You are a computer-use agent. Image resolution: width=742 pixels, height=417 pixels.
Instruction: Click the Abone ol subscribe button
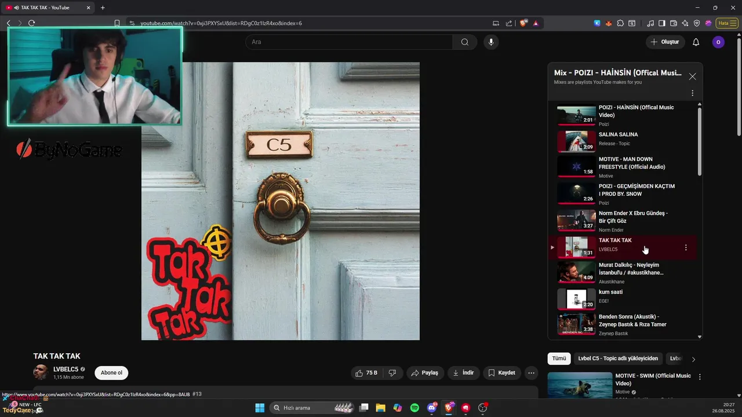pos(111,373)
